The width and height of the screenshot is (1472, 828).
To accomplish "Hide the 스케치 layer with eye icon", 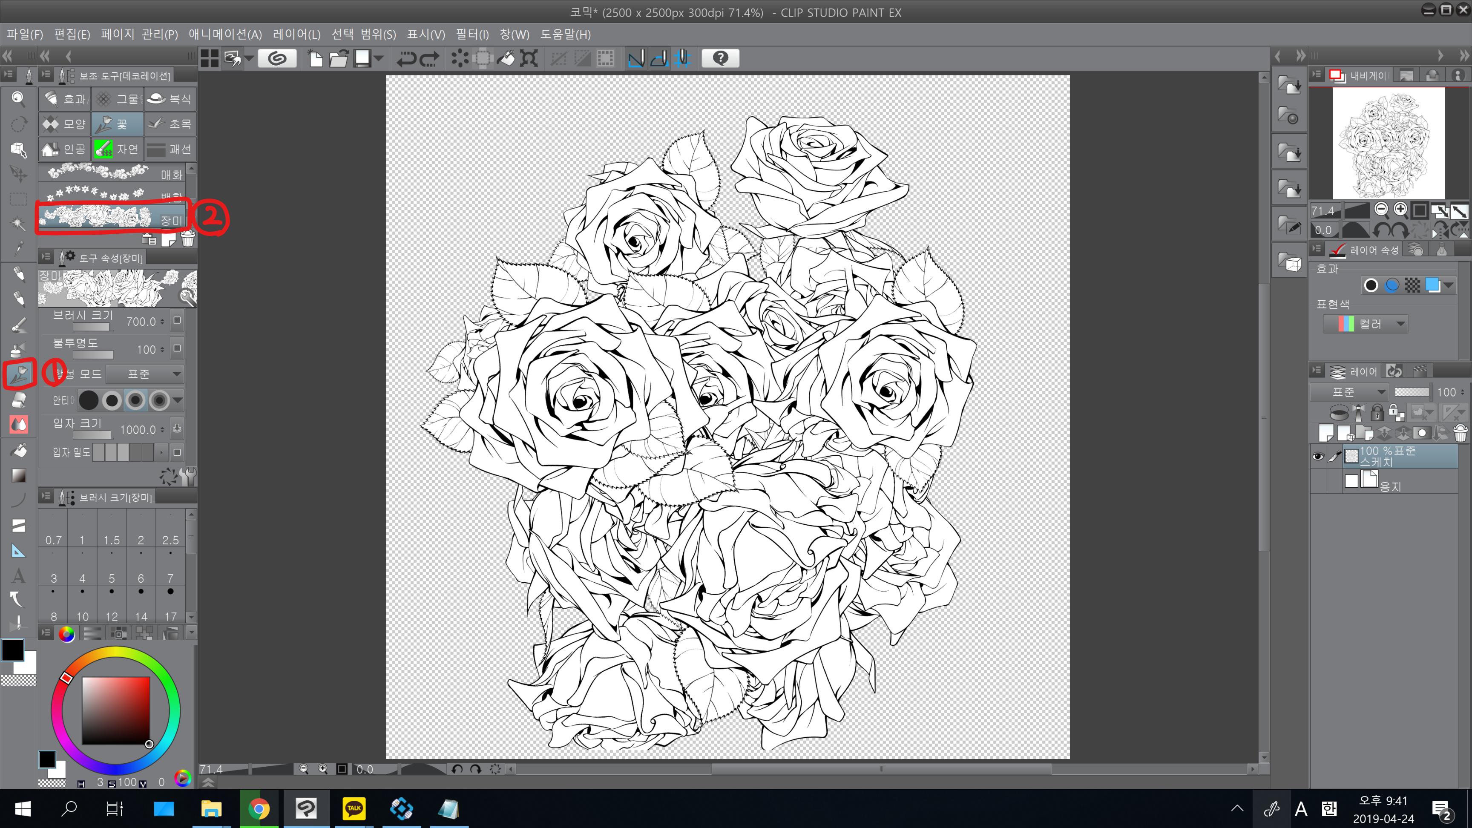I will pyautogui.click(x=1318, y=457).
